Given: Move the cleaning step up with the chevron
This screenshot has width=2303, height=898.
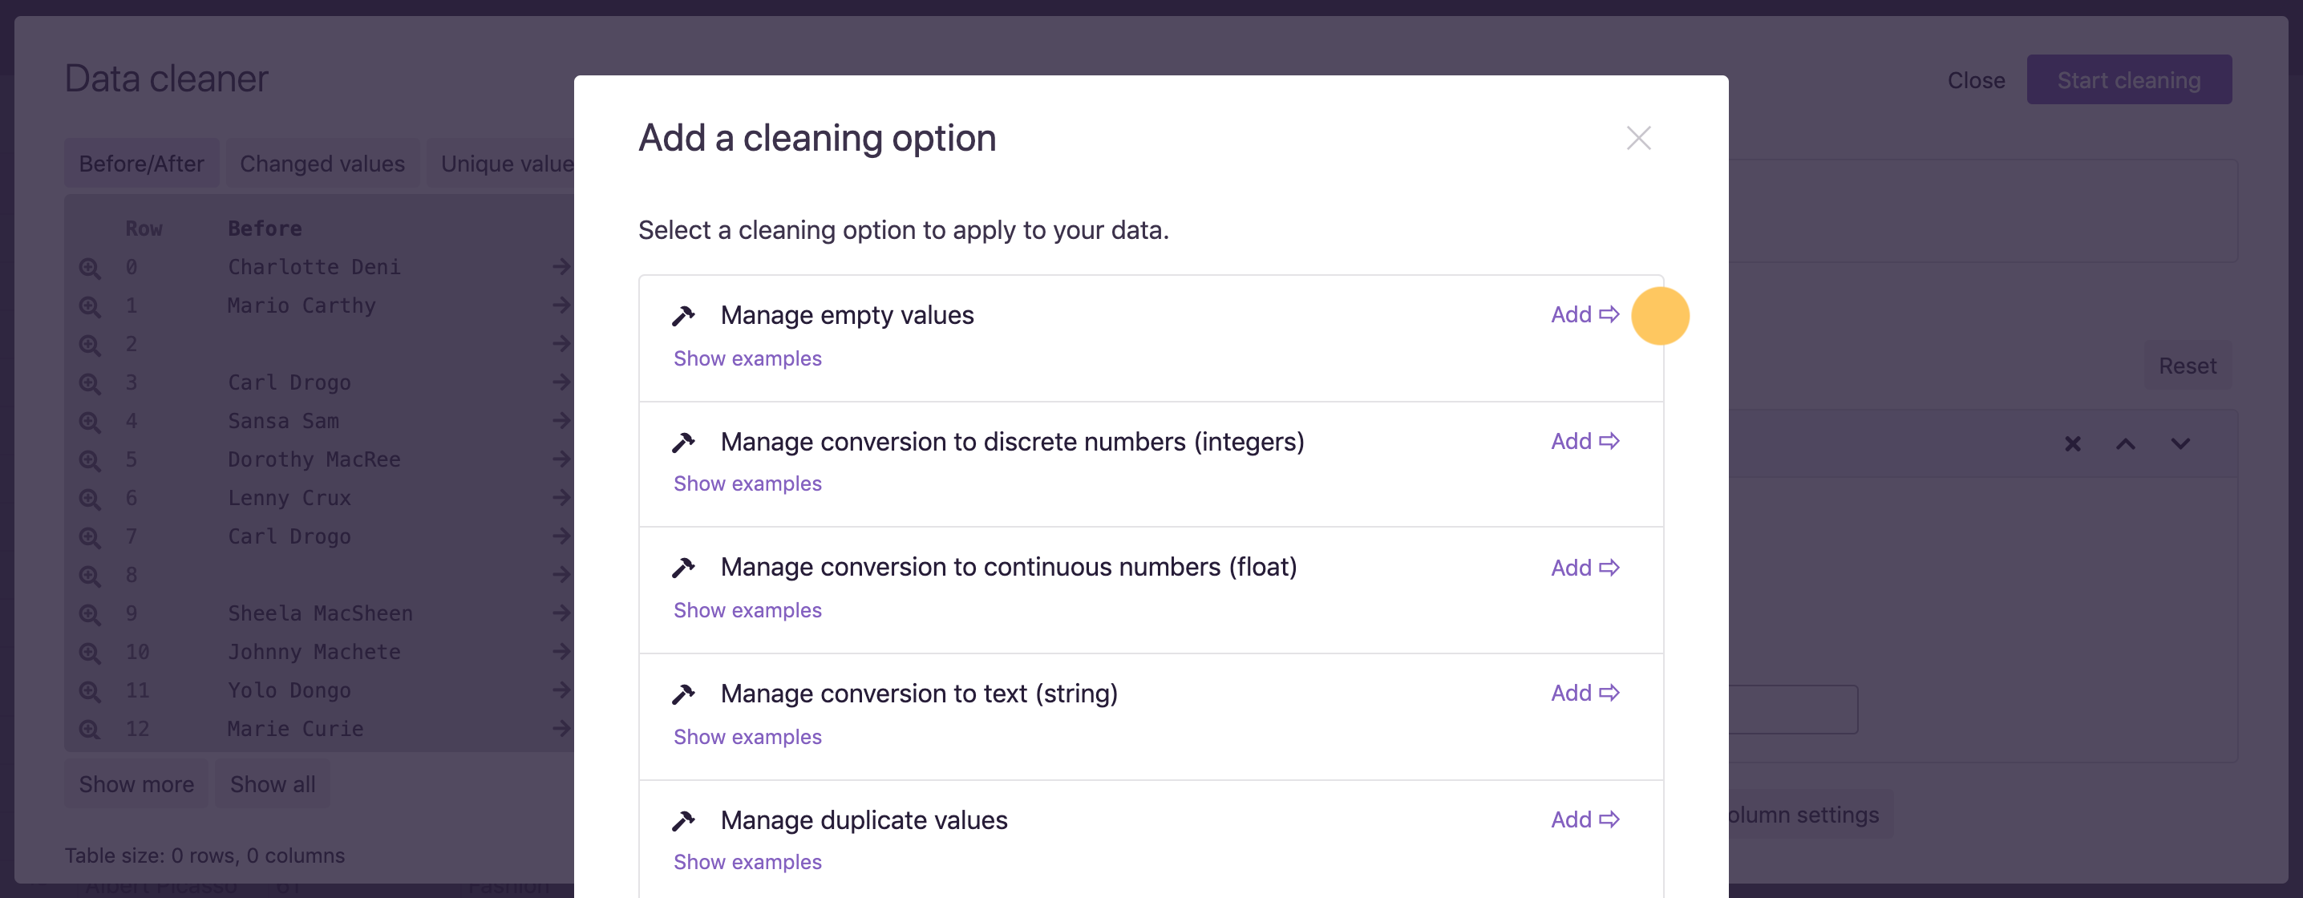Looking at the screenshot, I should (x=2126, y=444).
